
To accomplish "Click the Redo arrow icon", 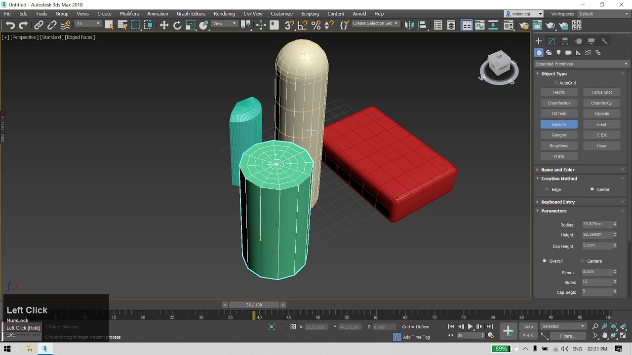I will (x=23, y=25).
